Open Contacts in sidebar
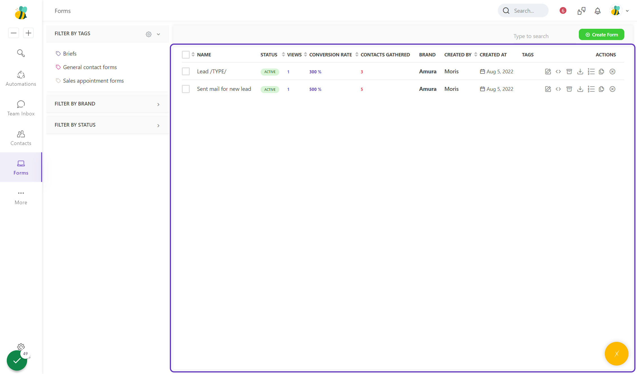637x374 pixels. pos(21,138)
